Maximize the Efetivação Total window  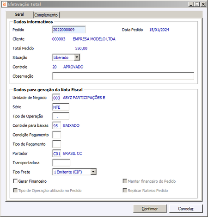point(197,4)
